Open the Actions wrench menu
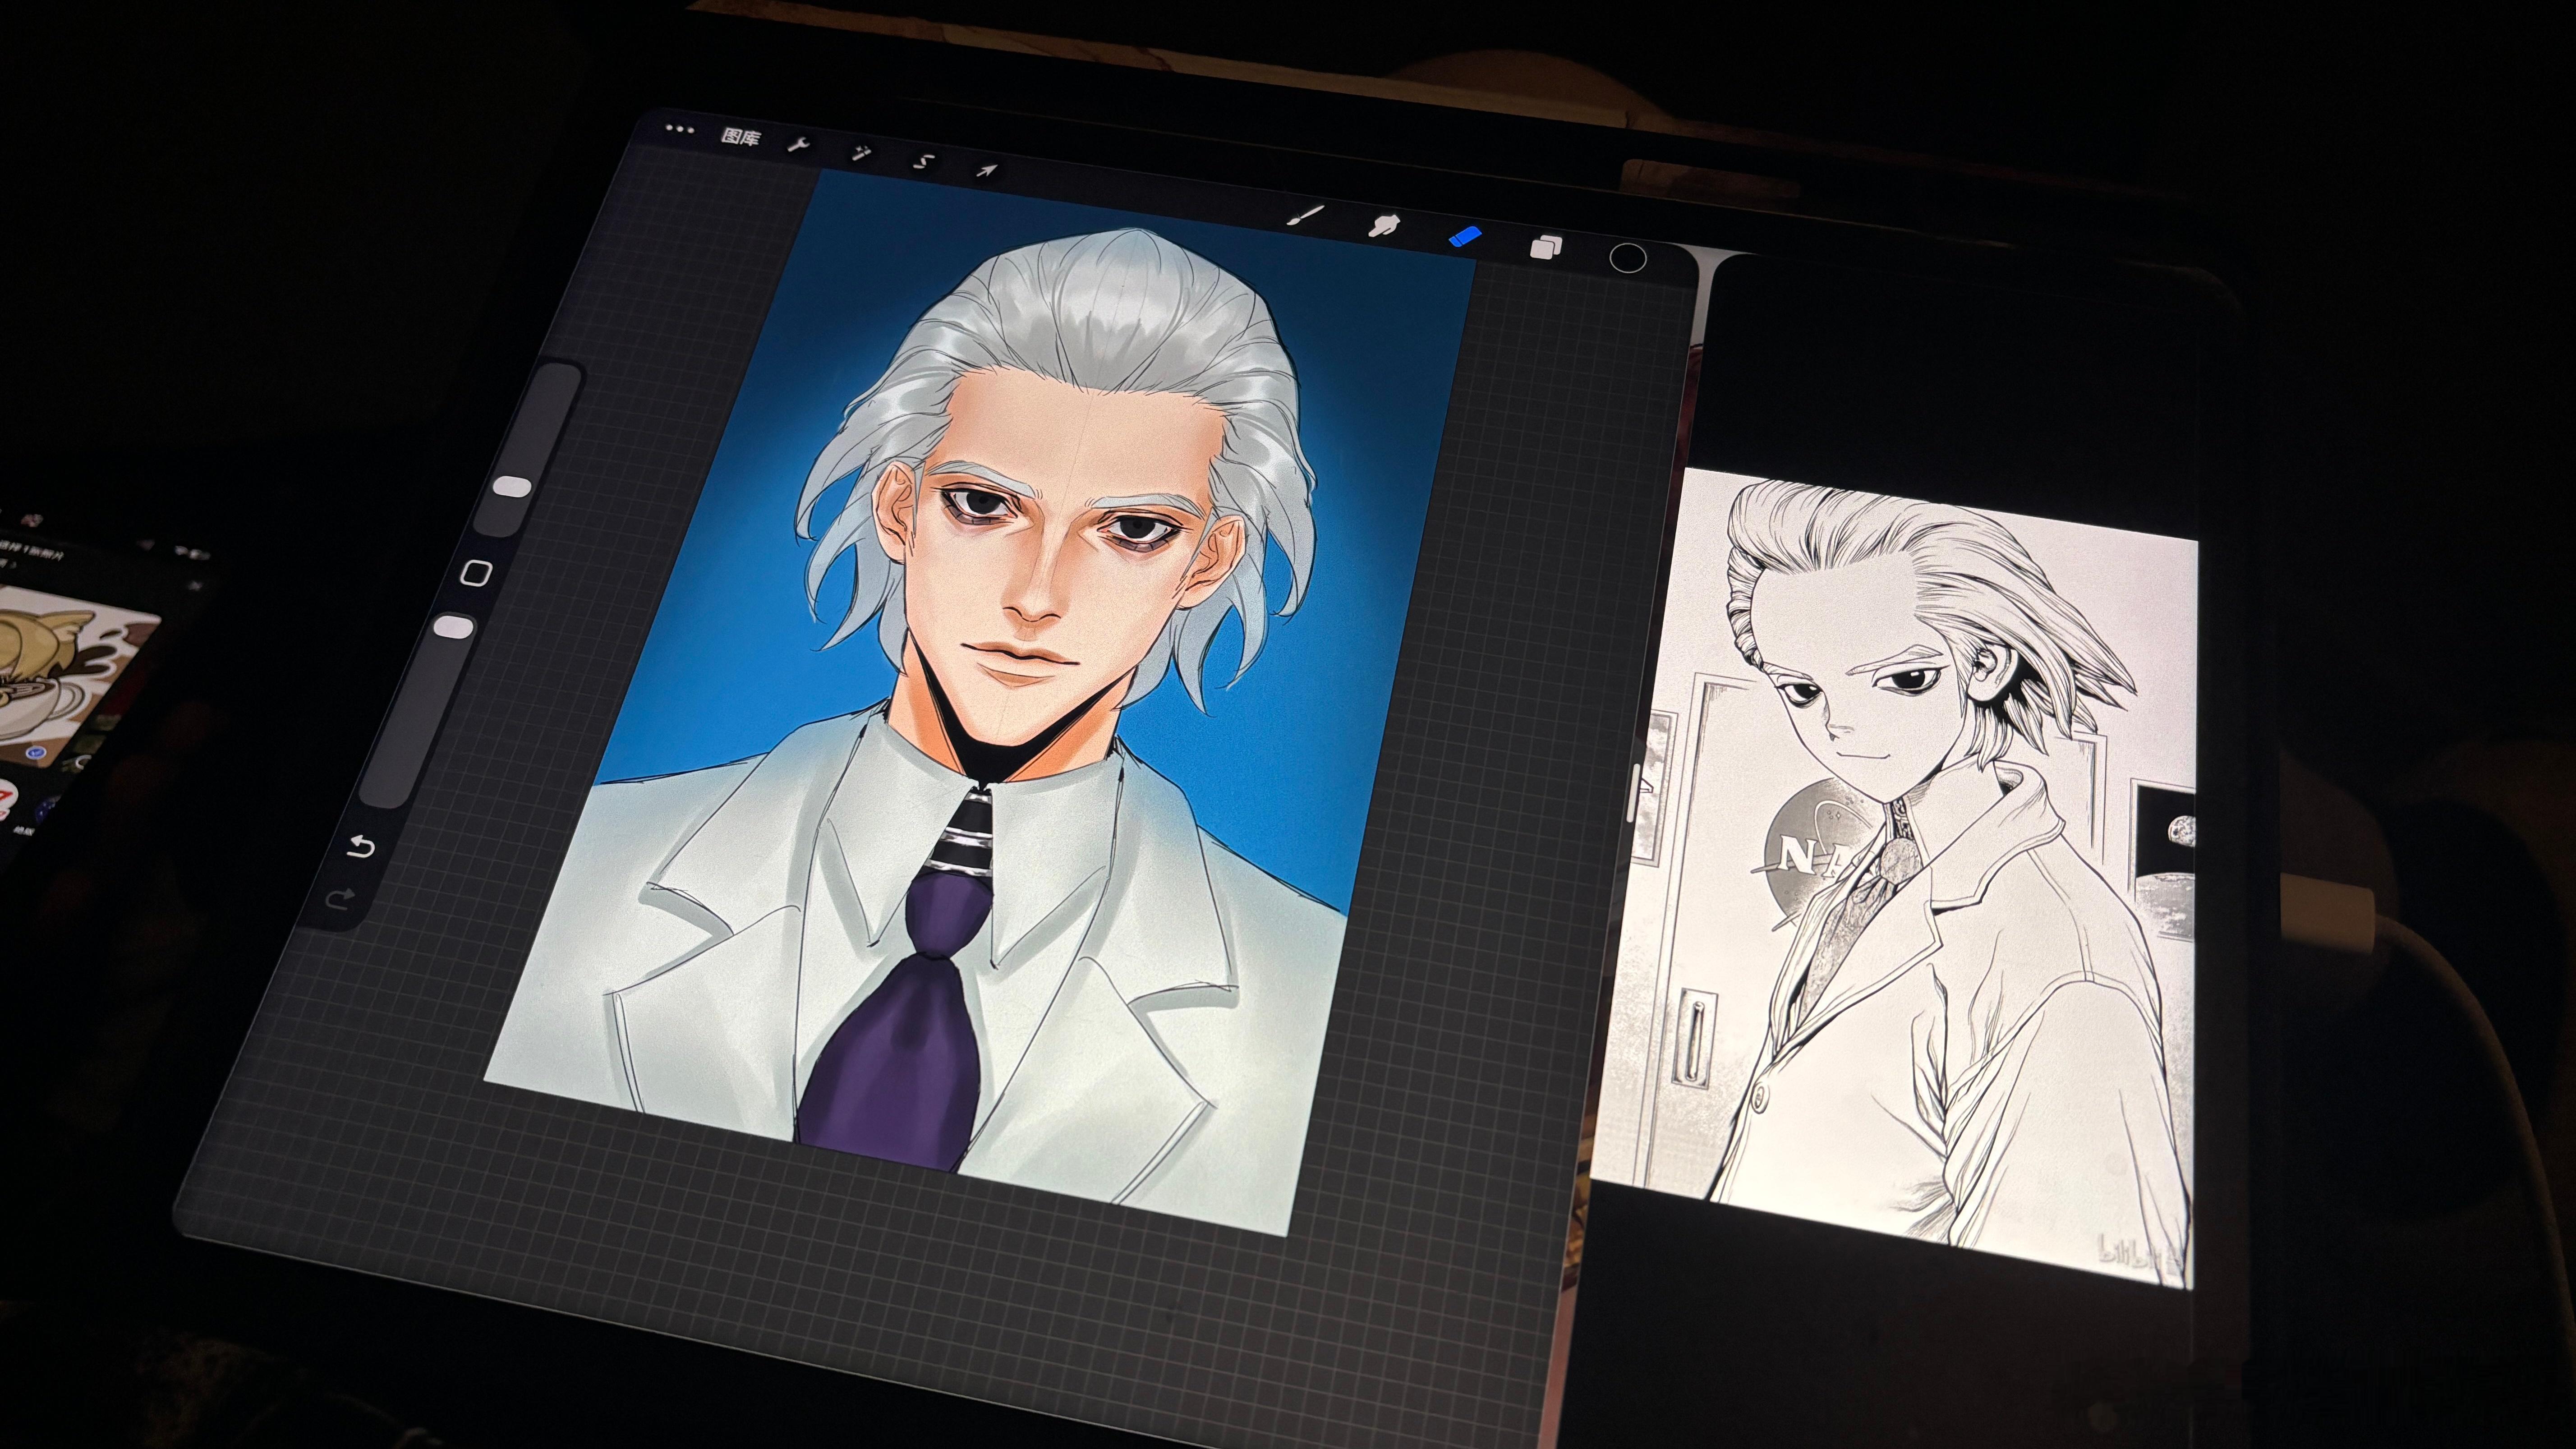 click(x=798, y=146)
